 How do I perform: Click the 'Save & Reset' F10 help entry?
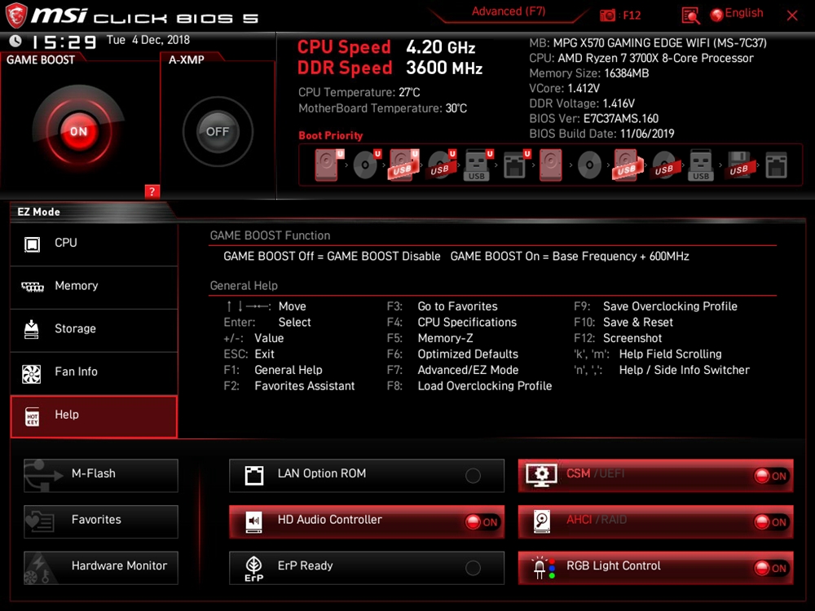click(x=638, y=322)
